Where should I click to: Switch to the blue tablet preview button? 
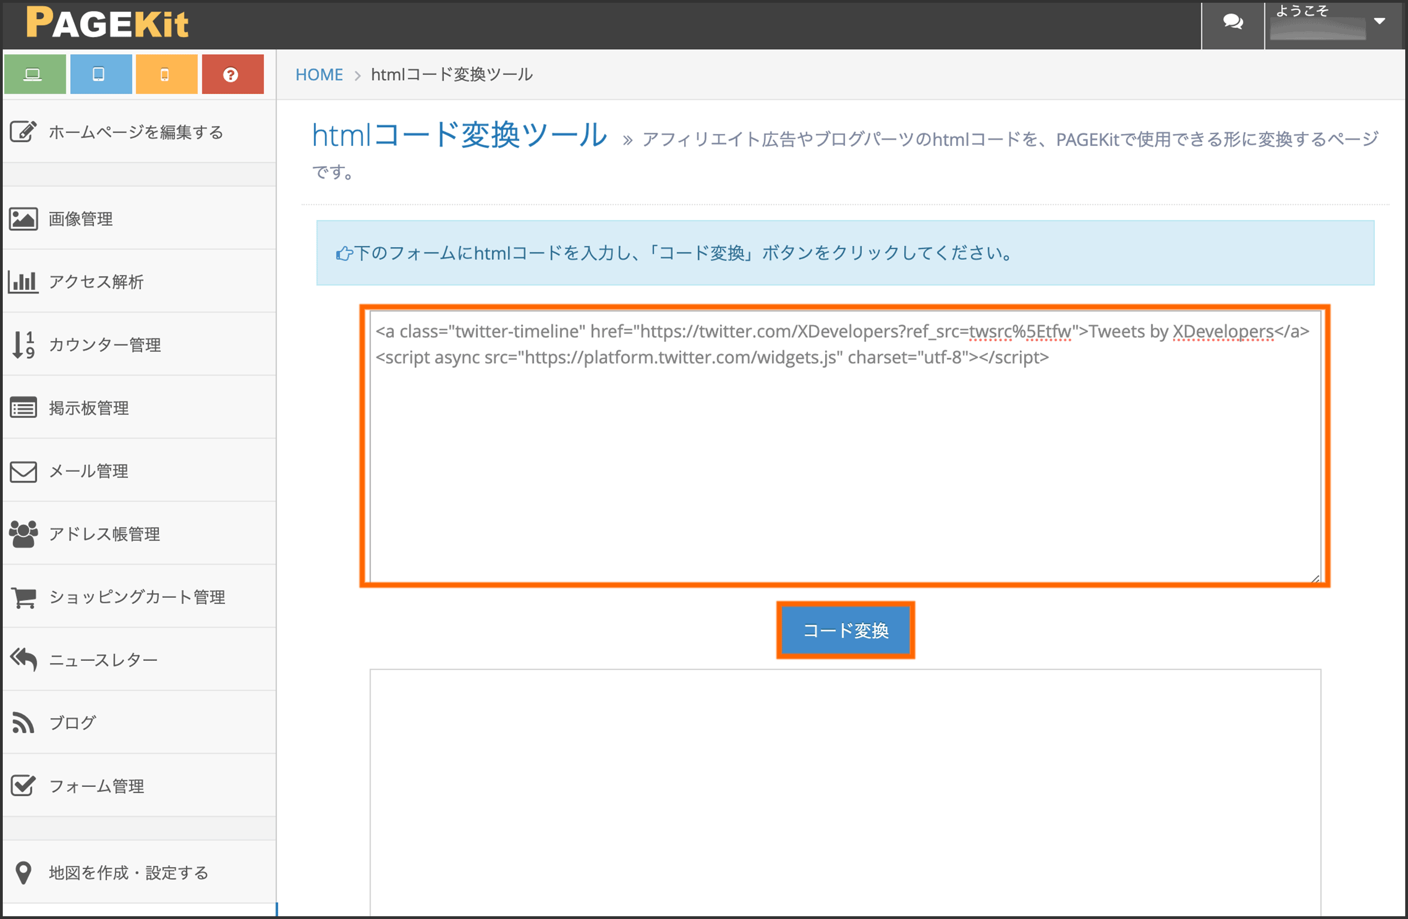pos(101,75)
